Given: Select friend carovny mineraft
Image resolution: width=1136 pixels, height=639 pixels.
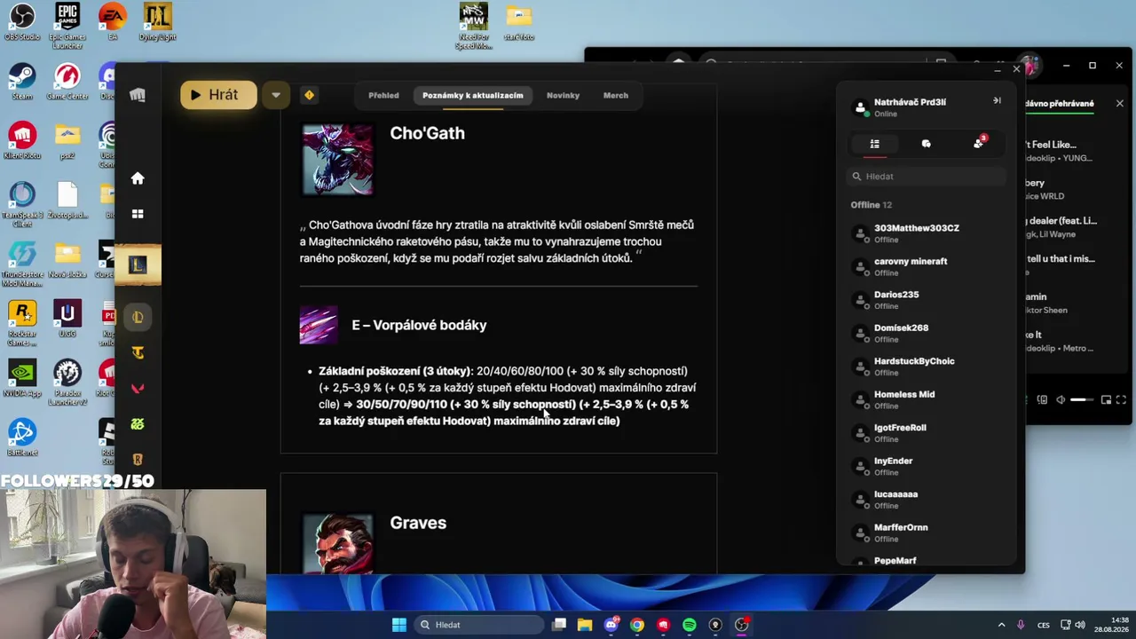Looking at the screenshot, I should (927, 267).
